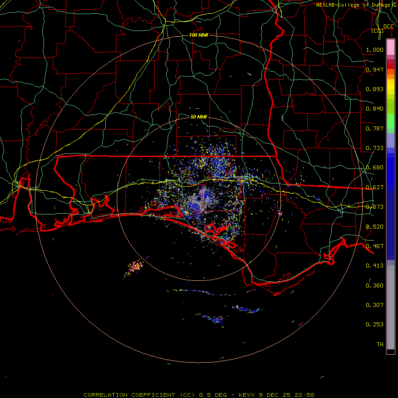Click the 1.000 legend value

pos(375,50)
